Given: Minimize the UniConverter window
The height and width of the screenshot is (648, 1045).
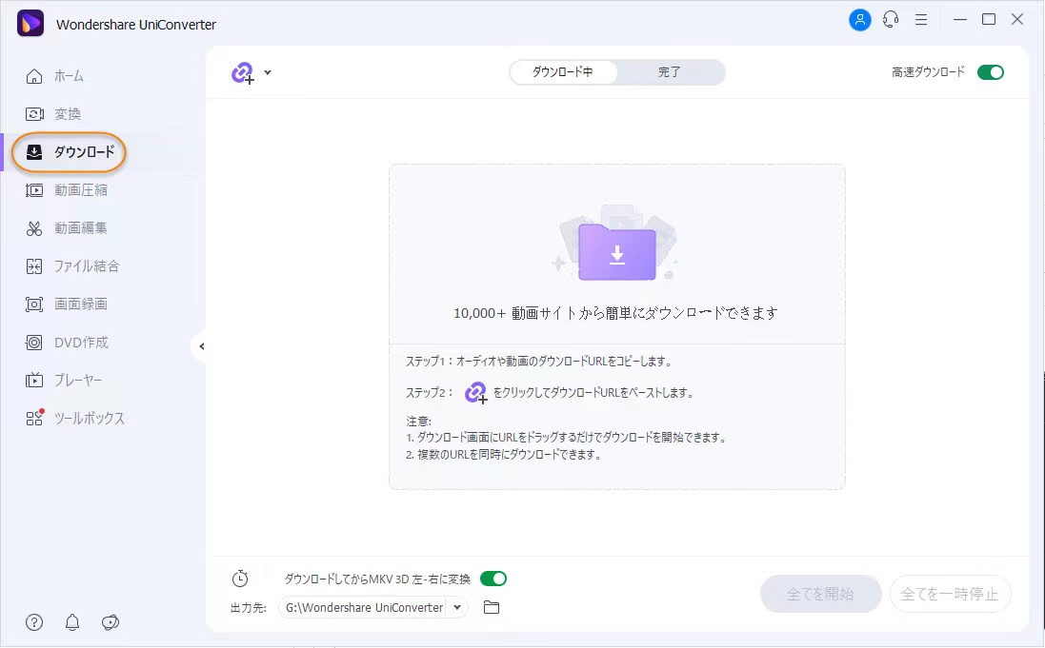Looking at the screenshot, I should (959, 19).
